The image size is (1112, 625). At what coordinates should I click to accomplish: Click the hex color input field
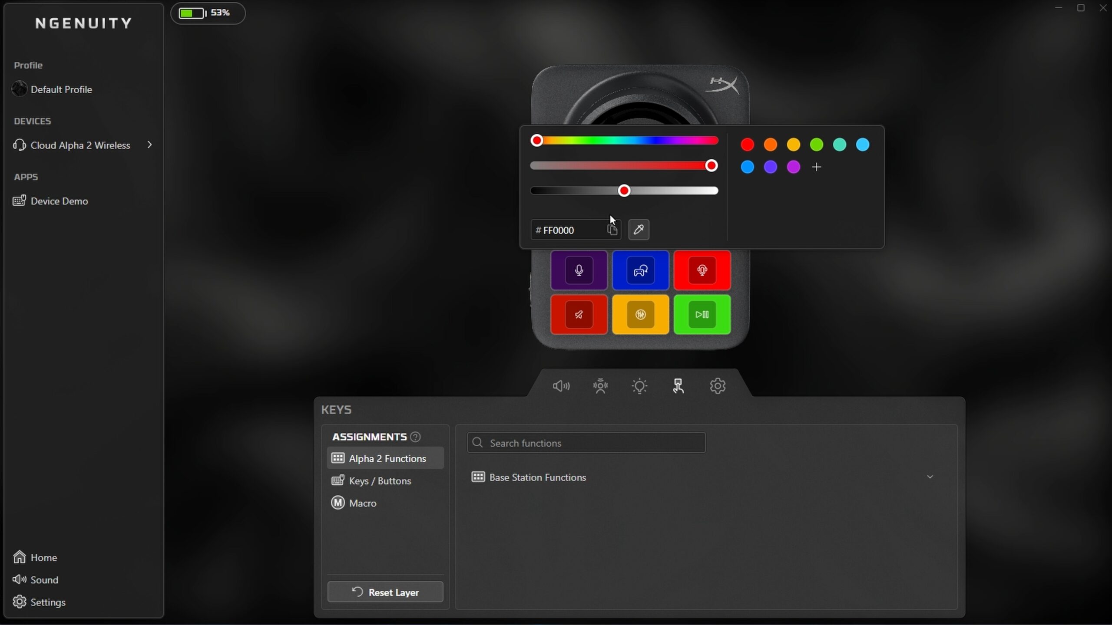click(x=576, y=230)
